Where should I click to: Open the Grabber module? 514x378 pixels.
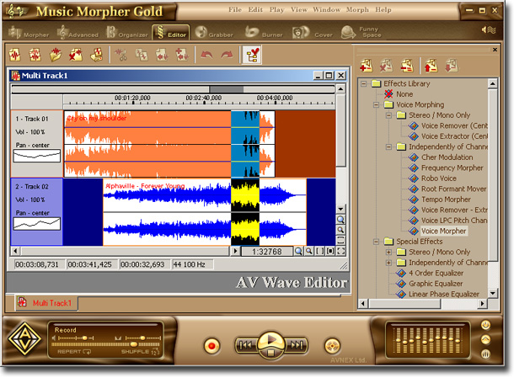click(x=214, y=33)
